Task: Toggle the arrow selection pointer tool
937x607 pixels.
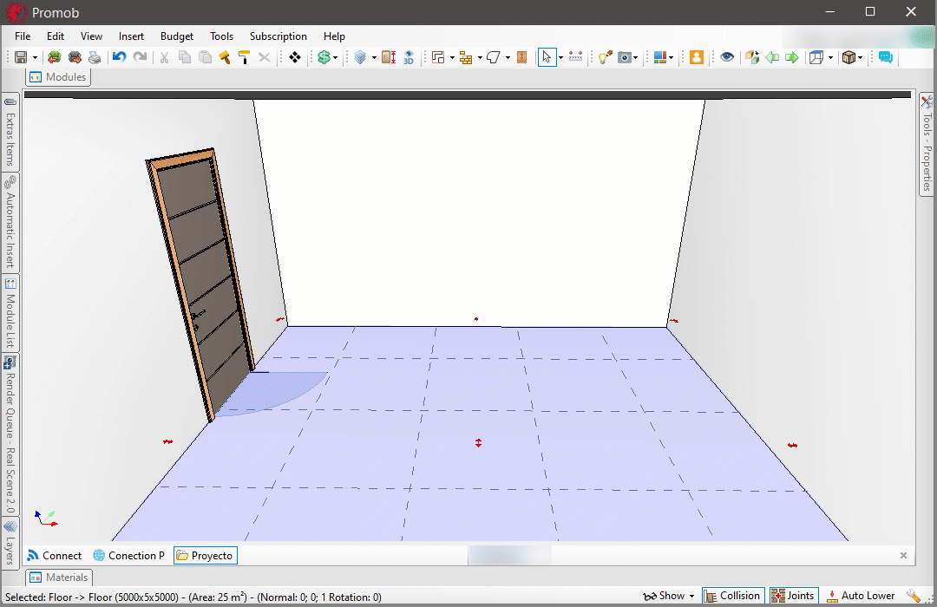Action: [x=547, y=57]
